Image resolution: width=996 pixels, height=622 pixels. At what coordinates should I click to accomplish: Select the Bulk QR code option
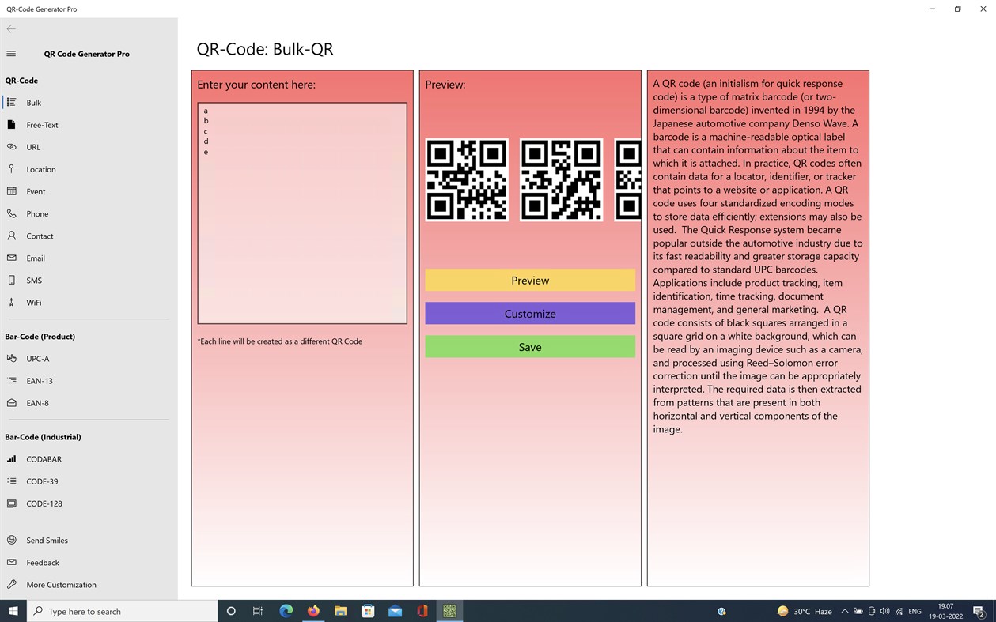[x=35, y=102]
